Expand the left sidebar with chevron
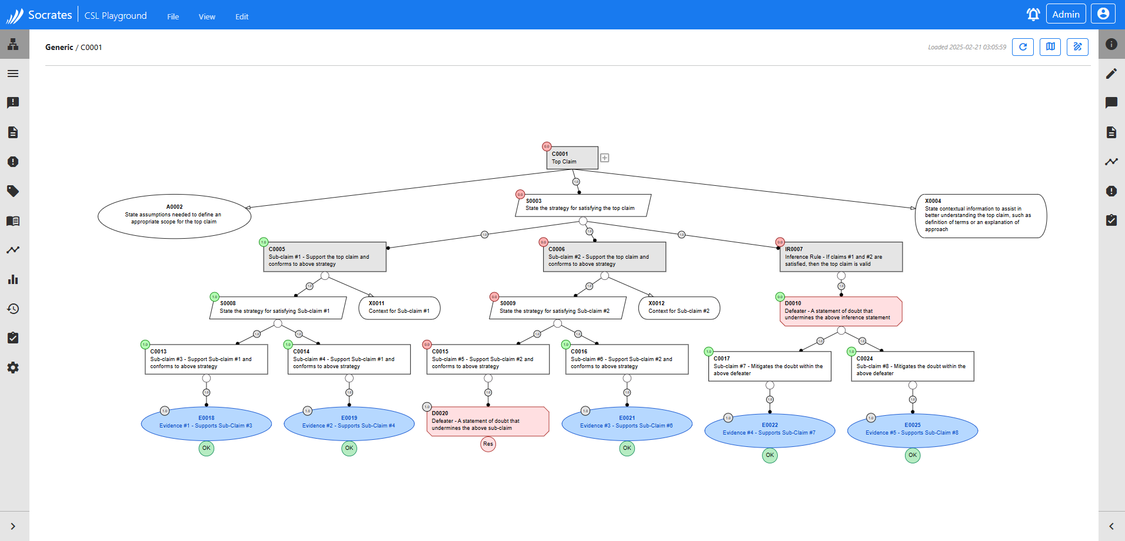 tap(13, 526)
